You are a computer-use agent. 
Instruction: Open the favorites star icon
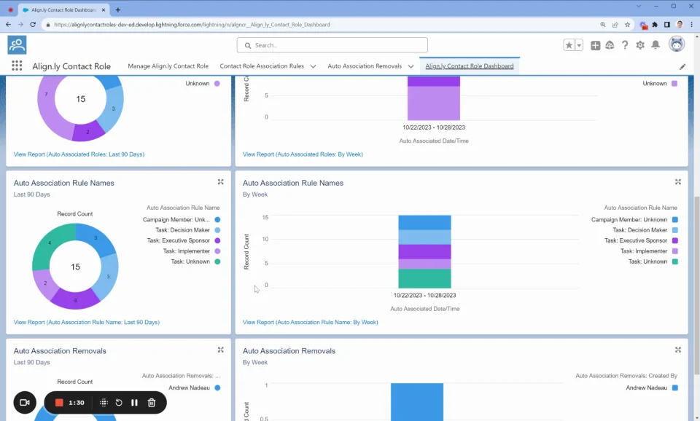tap(569, 45)
